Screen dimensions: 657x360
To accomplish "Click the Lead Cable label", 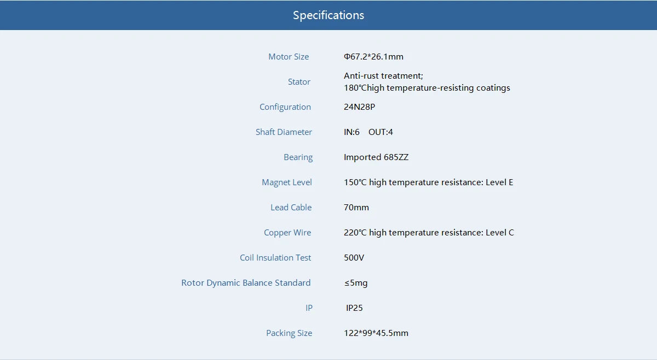I will 291,208.
